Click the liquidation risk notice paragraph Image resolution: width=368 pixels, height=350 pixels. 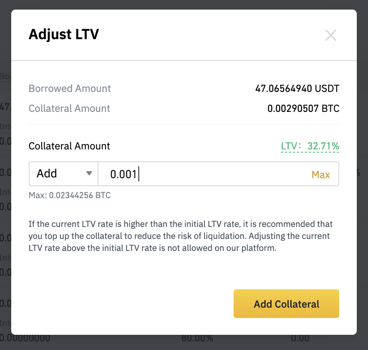coord(180,236)
